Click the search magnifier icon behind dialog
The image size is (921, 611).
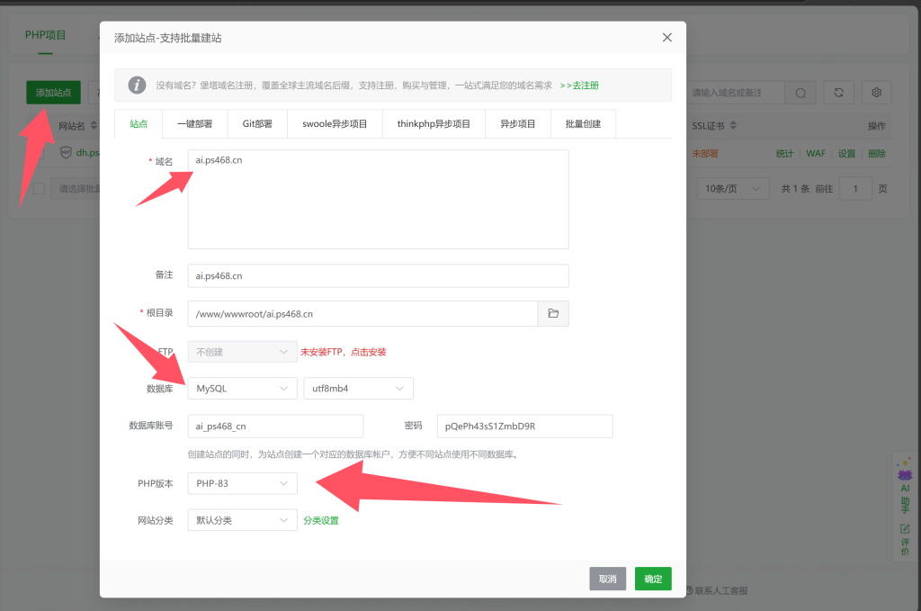pos(800,93)
